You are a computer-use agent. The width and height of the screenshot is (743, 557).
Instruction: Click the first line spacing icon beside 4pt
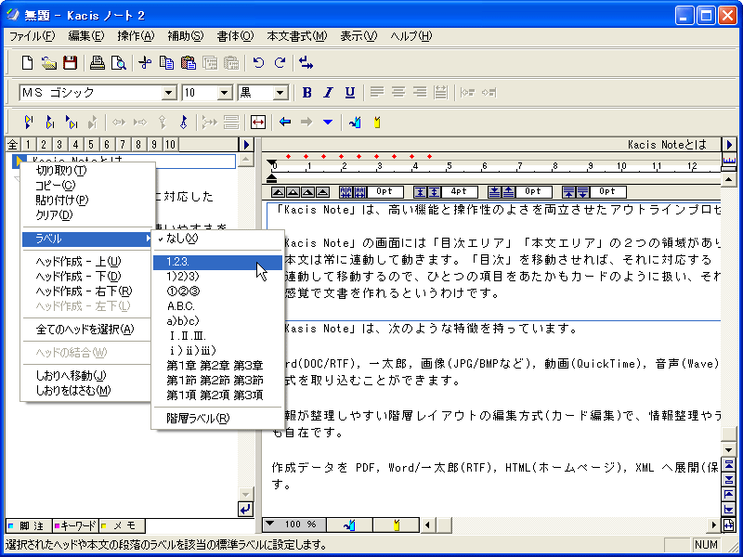(421, 192)
